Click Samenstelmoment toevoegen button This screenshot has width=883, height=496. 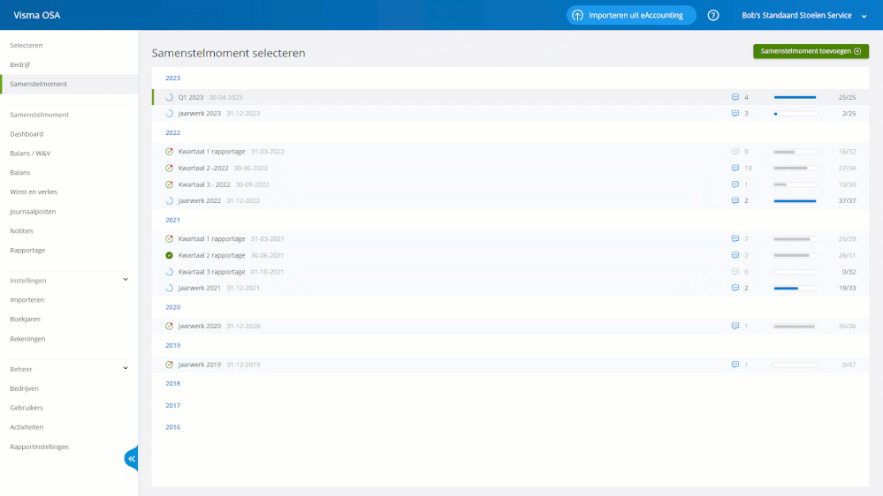811,51
